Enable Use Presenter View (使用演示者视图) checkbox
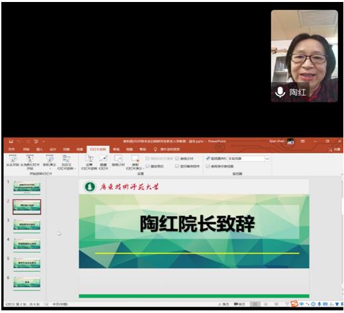Image resolution: width=344 pixels, height=313 pixels. (207, 166)
